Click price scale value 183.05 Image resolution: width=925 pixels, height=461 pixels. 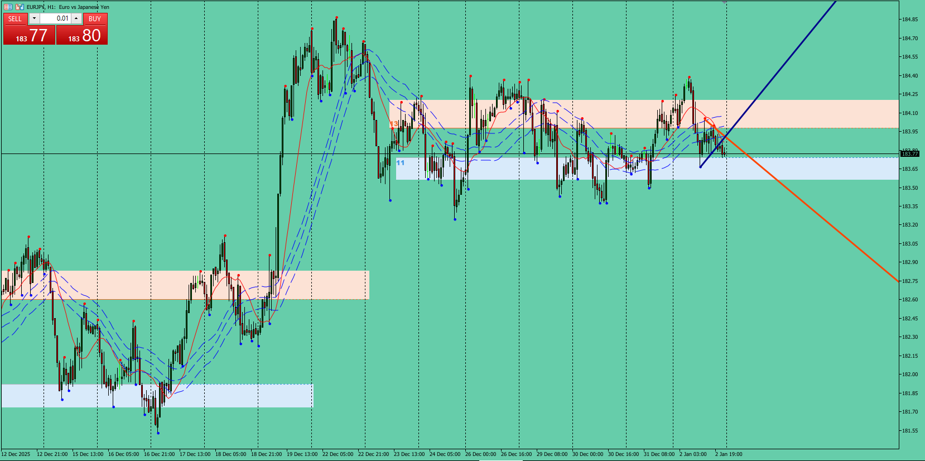(910, 244)
